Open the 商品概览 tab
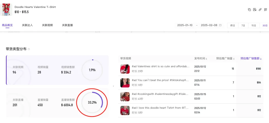This screenshot has width=269, height=123. 7,25
